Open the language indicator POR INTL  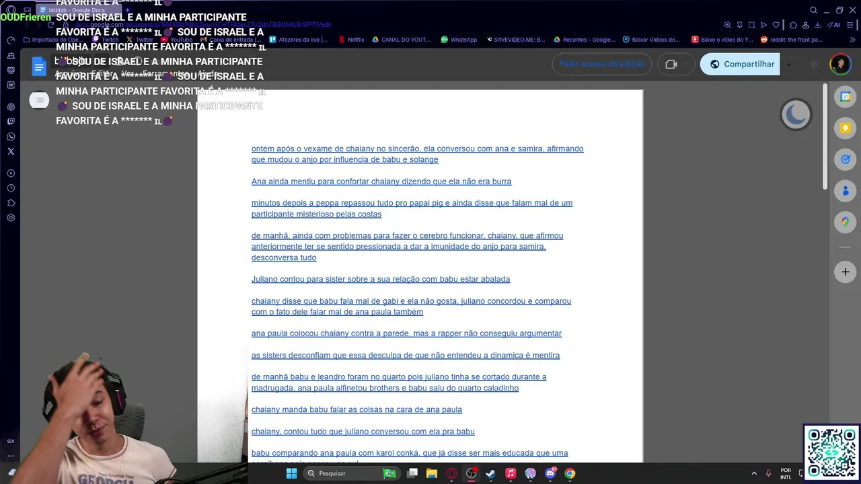click(786, 473)
